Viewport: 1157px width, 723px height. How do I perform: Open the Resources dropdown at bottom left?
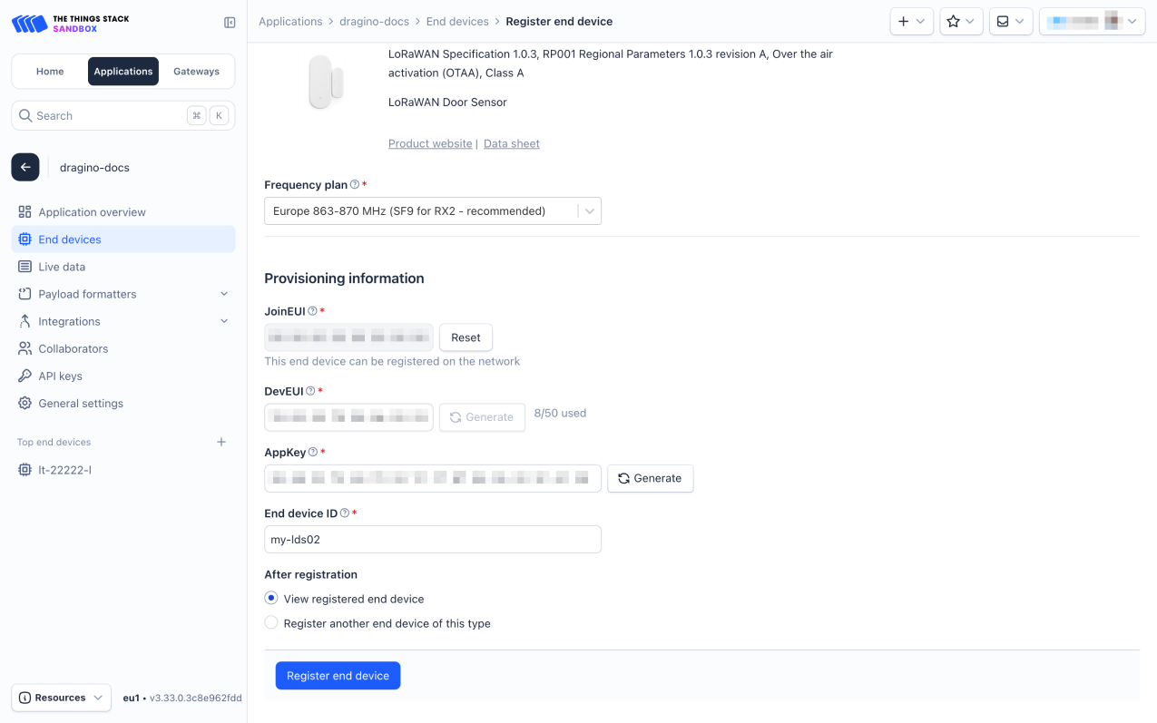coord(61,698)
